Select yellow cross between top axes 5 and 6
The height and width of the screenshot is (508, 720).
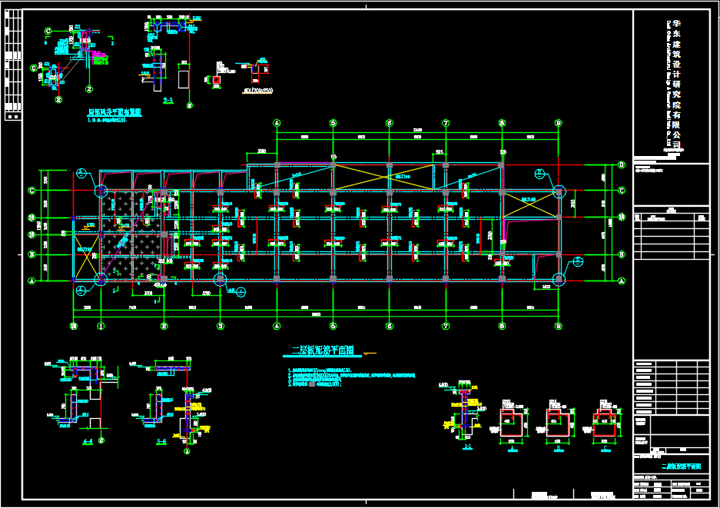tap(361, 178)
